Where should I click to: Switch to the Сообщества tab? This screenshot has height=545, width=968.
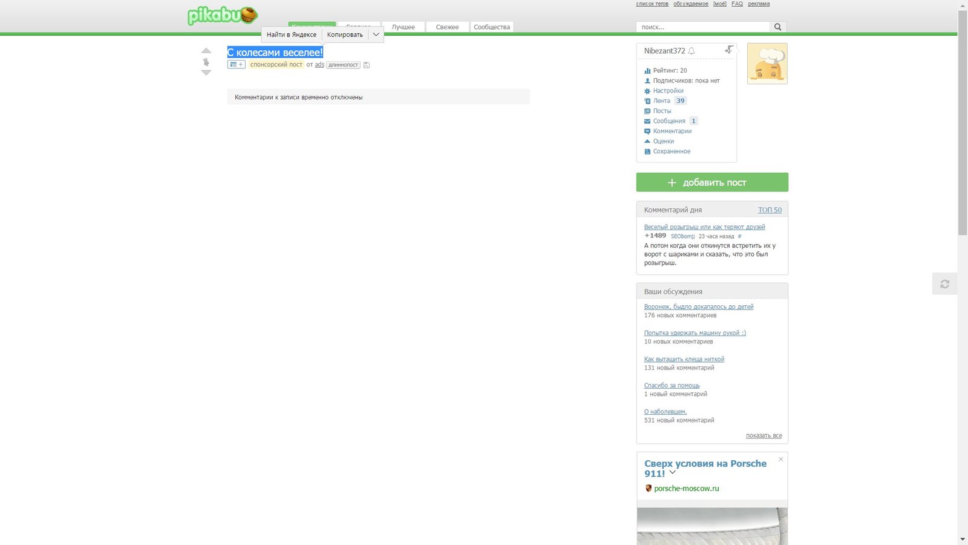point(491,27)
